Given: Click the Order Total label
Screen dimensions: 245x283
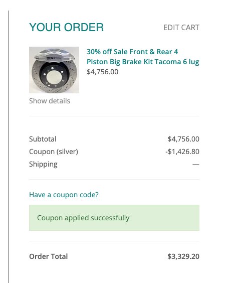Looking at the screenshot, I should [x=49, y=256].
